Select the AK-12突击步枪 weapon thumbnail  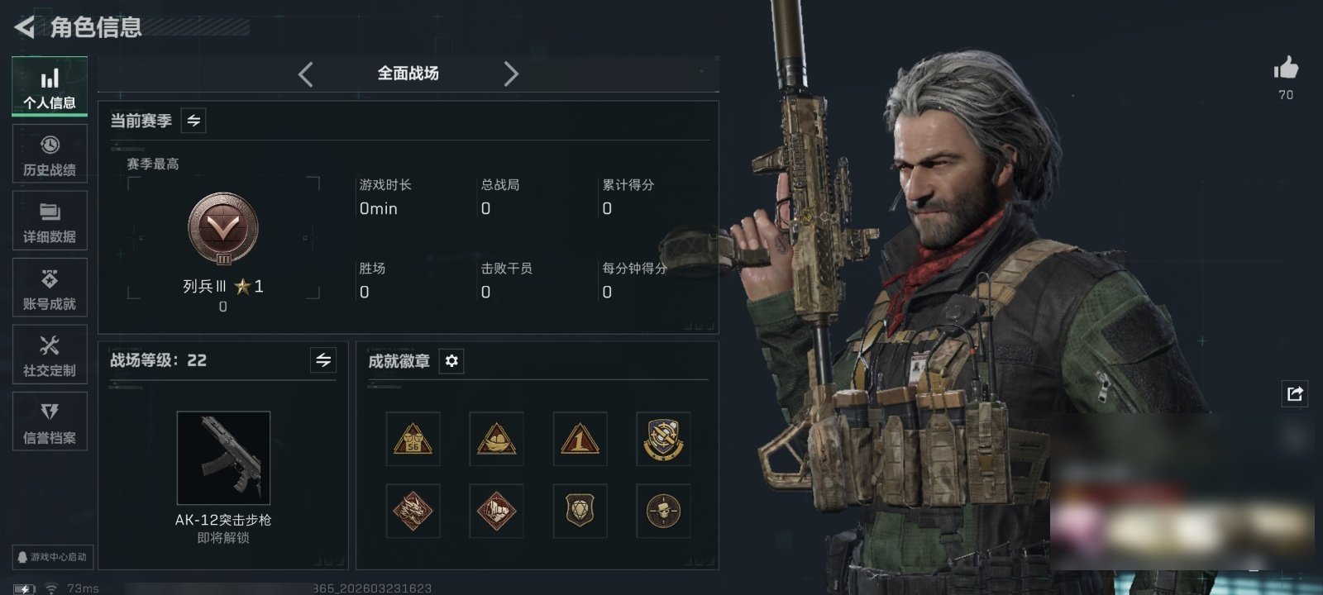223,458
